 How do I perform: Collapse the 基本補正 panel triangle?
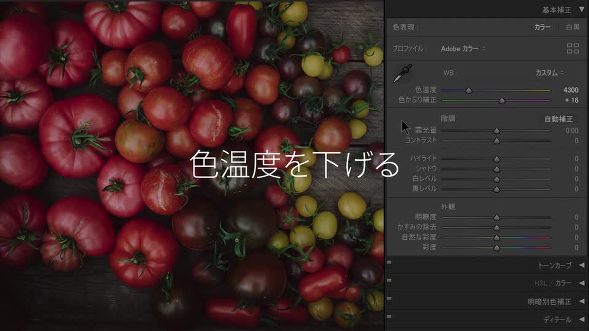point(581,10)
